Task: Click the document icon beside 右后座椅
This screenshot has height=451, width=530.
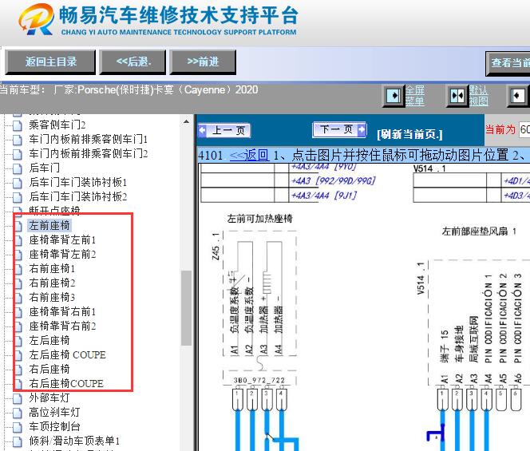Action: (x=18, y=370)
